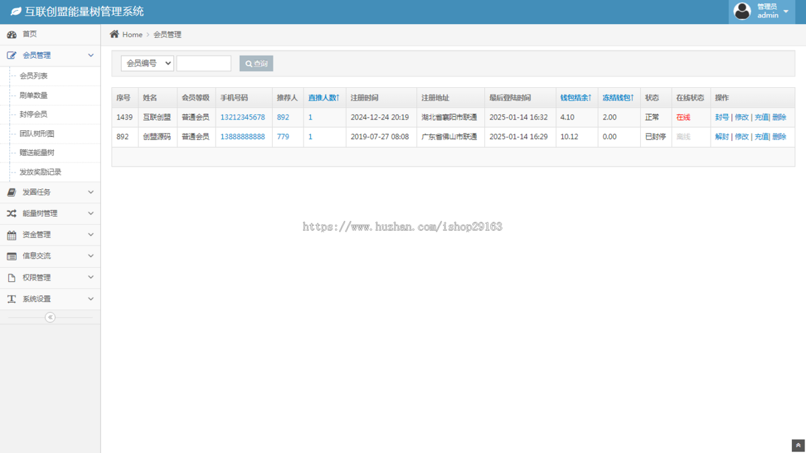The height and width of the screenshot is (453, 806).
Task: Click 会员管理 breadcrumb text
Action: 167,34
